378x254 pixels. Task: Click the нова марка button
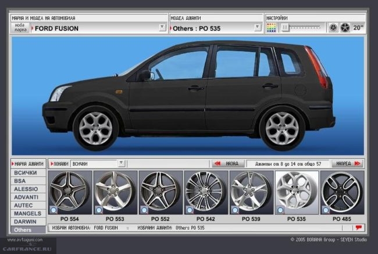20,27
